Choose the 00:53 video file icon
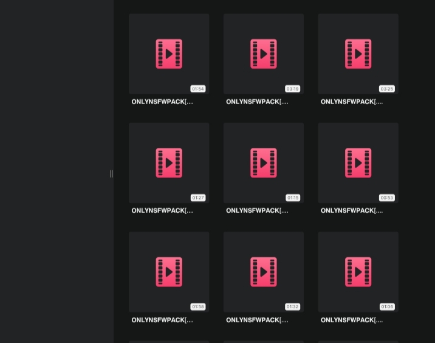Viewport: 435px width, 343px height. pos(358,163)
